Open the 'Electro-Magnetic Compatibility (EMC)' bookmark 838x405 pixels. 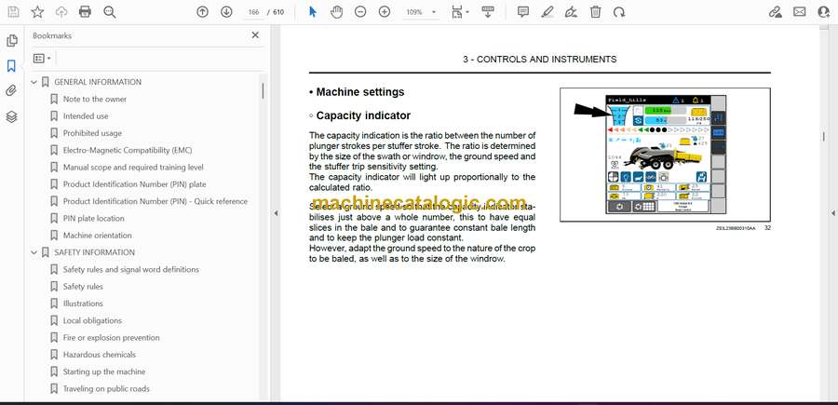click(x=127, y=150)
